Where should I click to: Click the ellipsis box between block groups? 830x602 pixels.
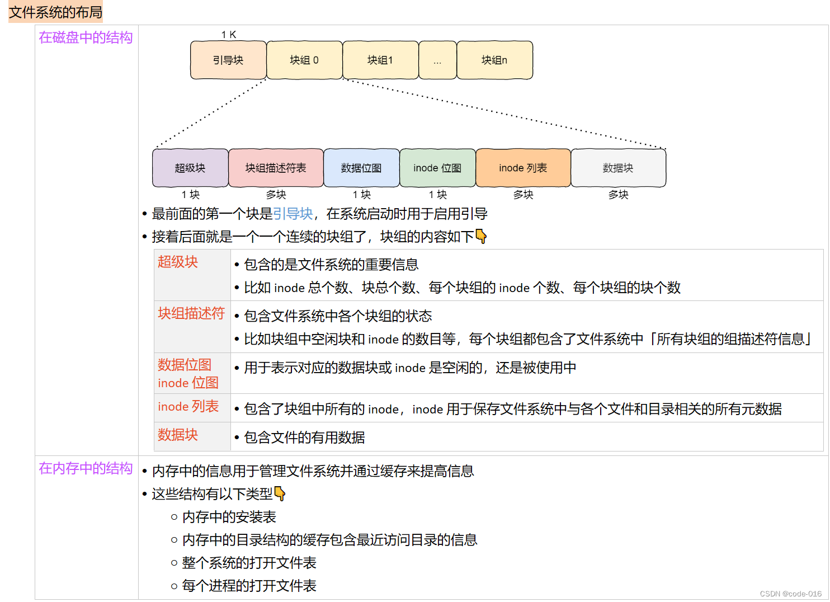point(437,60)
